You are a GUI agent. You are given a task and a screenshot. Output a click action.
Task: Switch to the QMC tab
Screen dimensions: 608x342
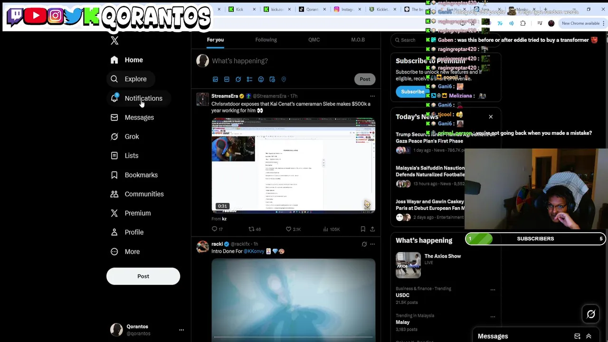[x=314, y=40]
